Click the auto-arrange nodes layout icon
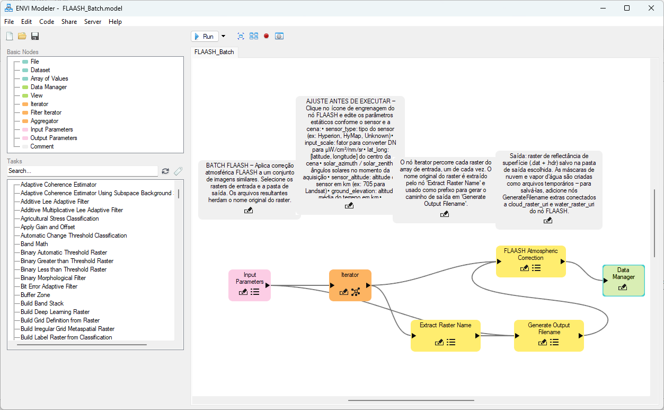 [254, 36]
